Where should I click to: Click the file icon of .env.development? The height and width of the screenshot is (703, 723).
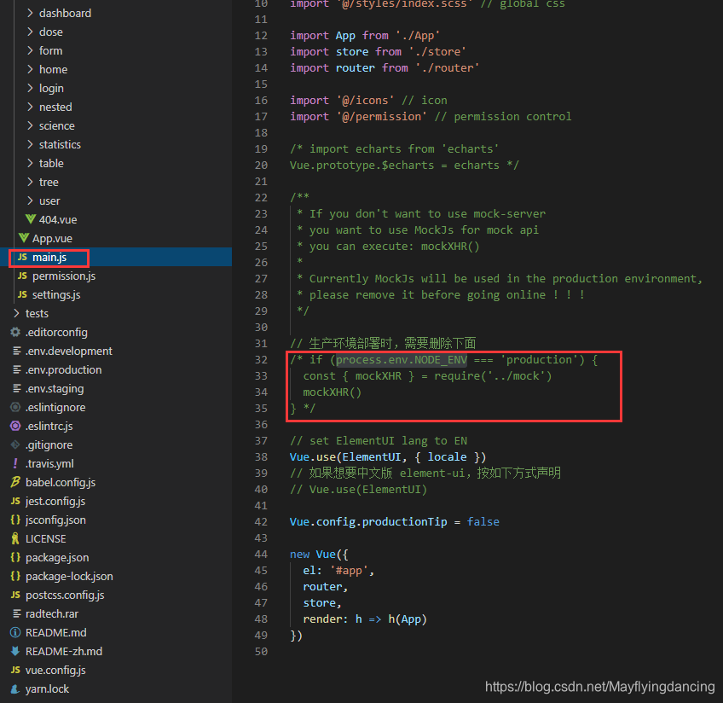coord(16,351)
